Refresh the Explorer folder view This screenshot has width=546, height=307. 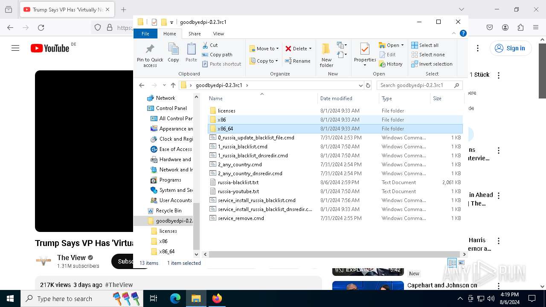click(368, 85)
